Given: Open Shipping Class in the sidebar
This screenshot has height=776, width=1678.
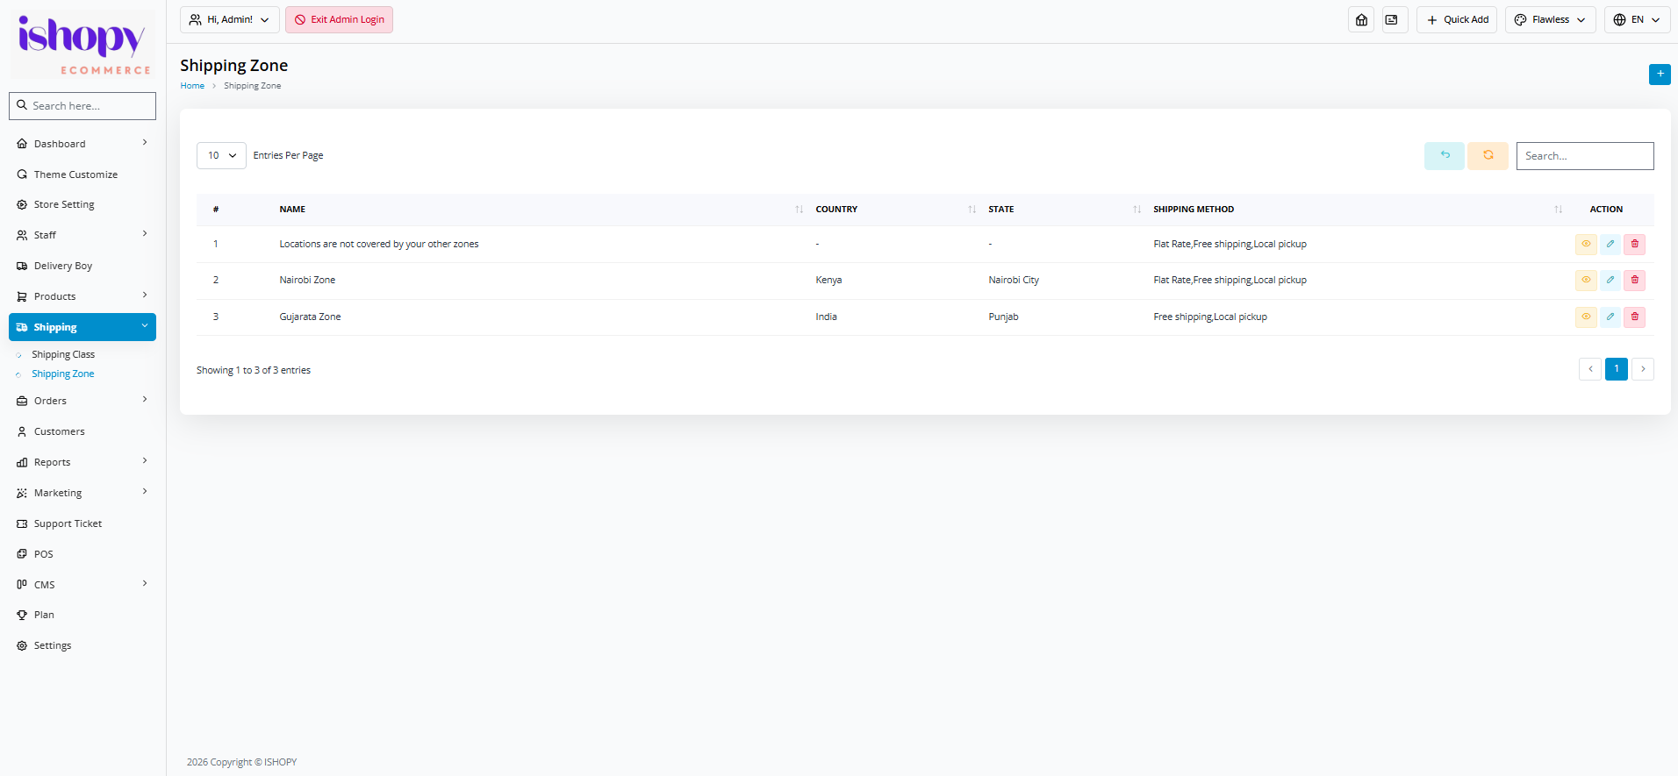Looking at the screenshot, I should pyautogui.click(x=63, y=354).
